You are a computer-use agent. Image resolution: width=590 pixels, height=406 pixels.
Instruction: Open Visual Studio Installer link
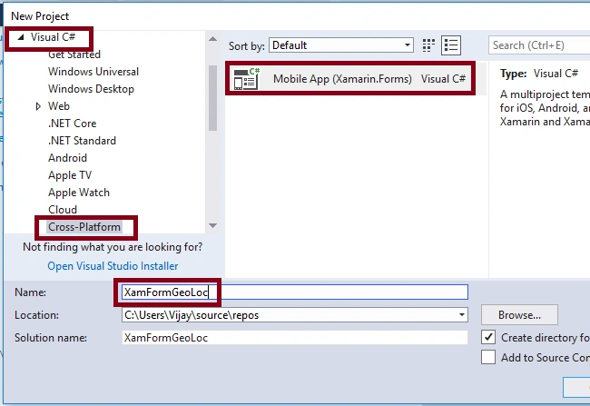113,266
